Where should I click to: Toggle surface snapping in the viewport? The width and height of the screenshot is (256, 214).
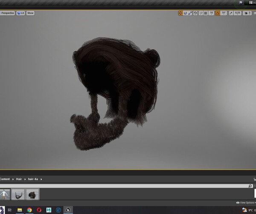201,13
